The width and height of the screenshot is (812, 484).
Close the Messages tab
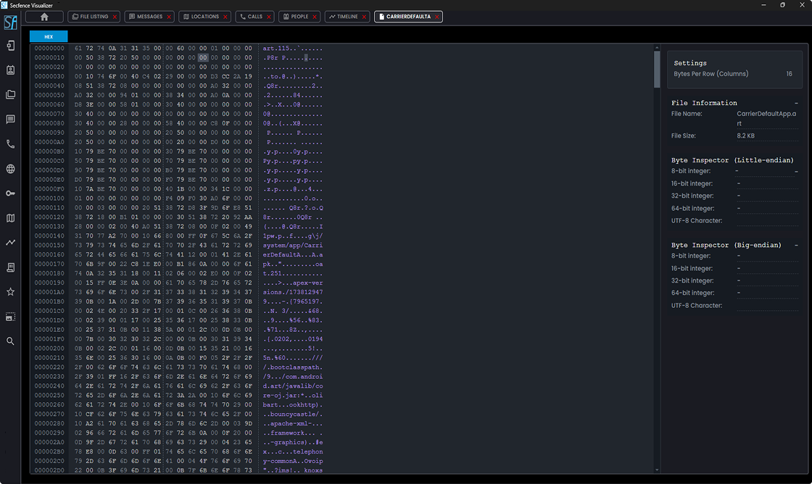point(169,17)
